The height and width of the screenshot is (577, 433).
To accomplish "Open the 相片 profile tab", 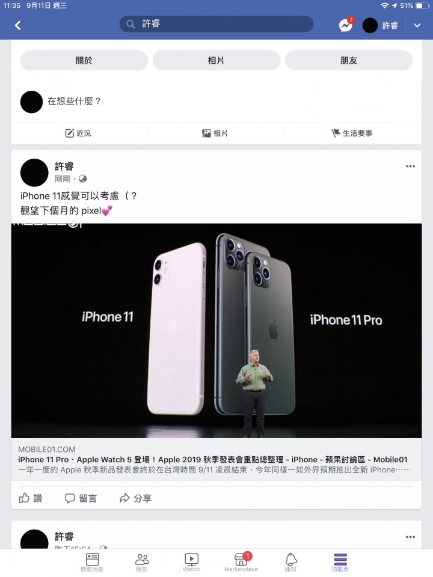I will [216, 60].
